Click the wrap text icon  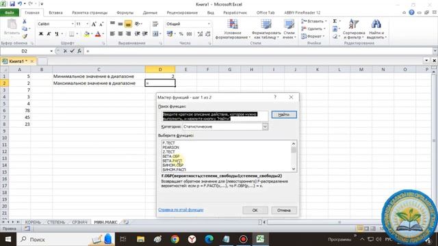coord(155,25)
